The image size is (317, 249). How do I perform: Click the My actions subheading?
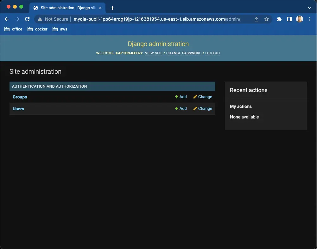point(241,106)
